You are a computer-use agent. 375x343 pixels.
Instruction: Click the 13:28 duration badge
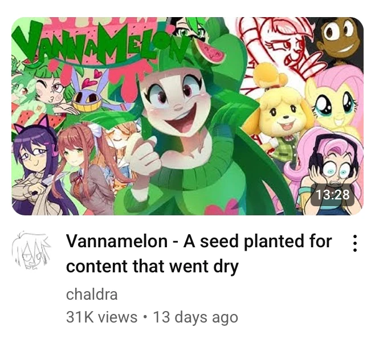333,194
